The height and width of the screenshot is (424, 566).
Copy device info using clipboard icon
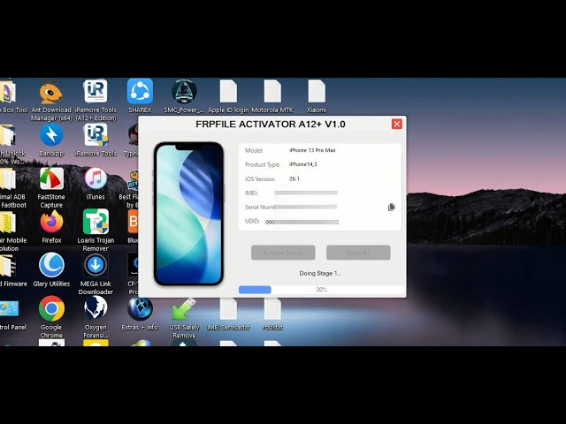391,208
